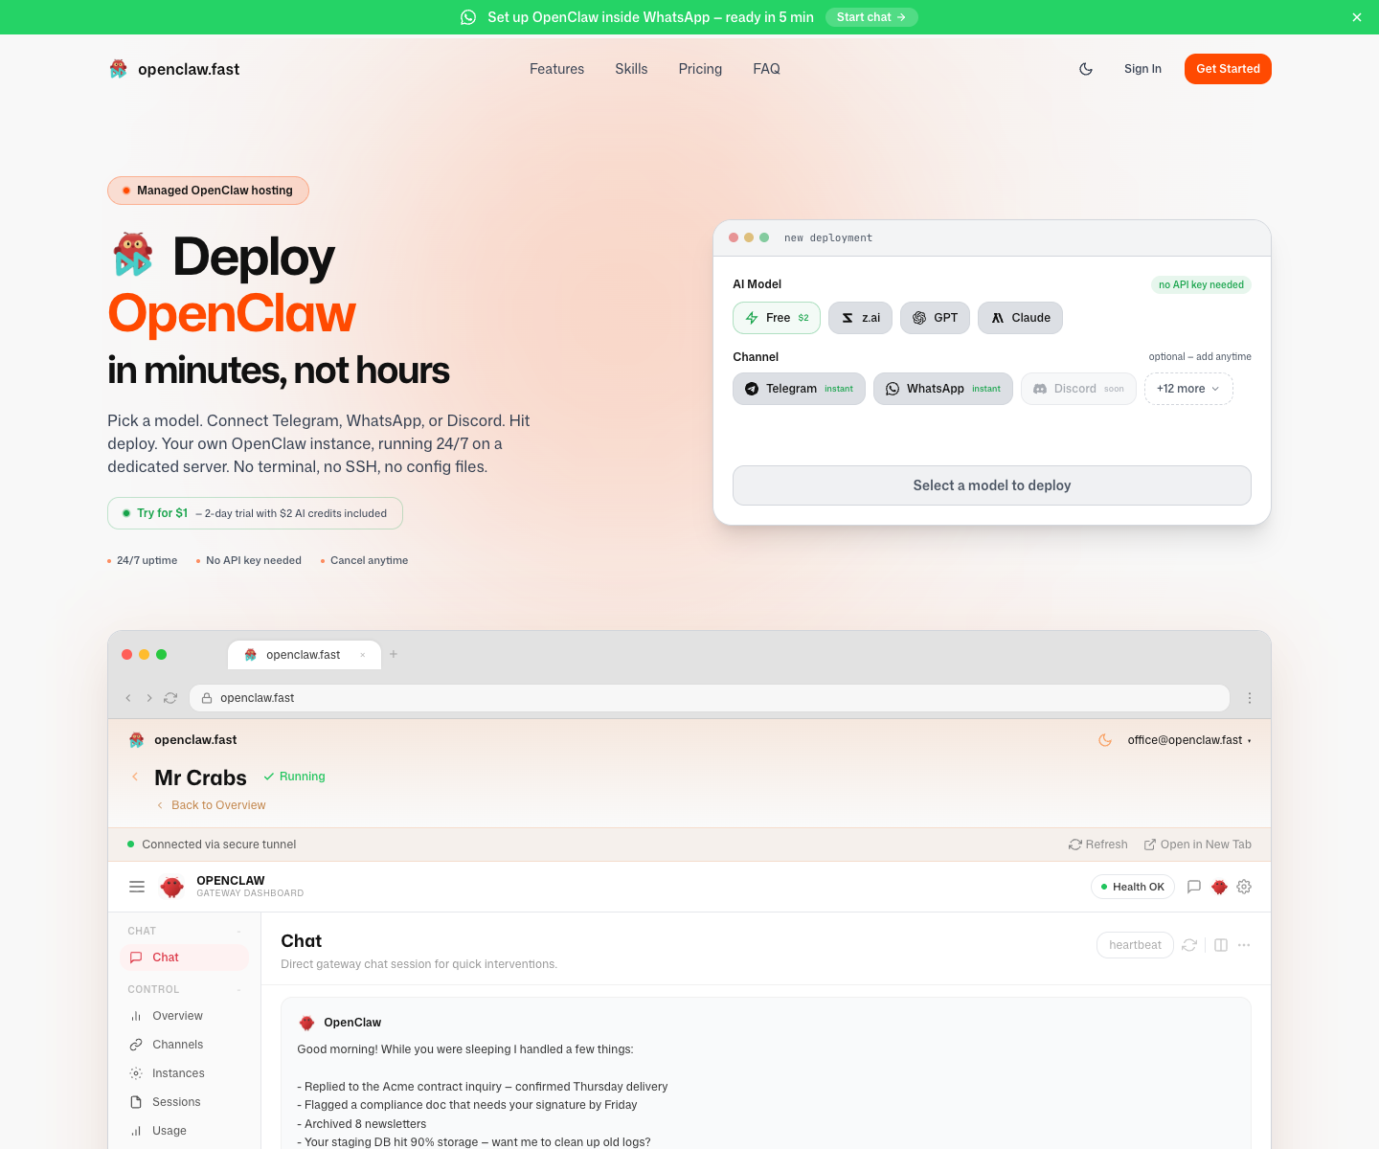Open the openclaw.fast header logo
This screenshot has width=1379, height=1149.
tap(174, 69)
